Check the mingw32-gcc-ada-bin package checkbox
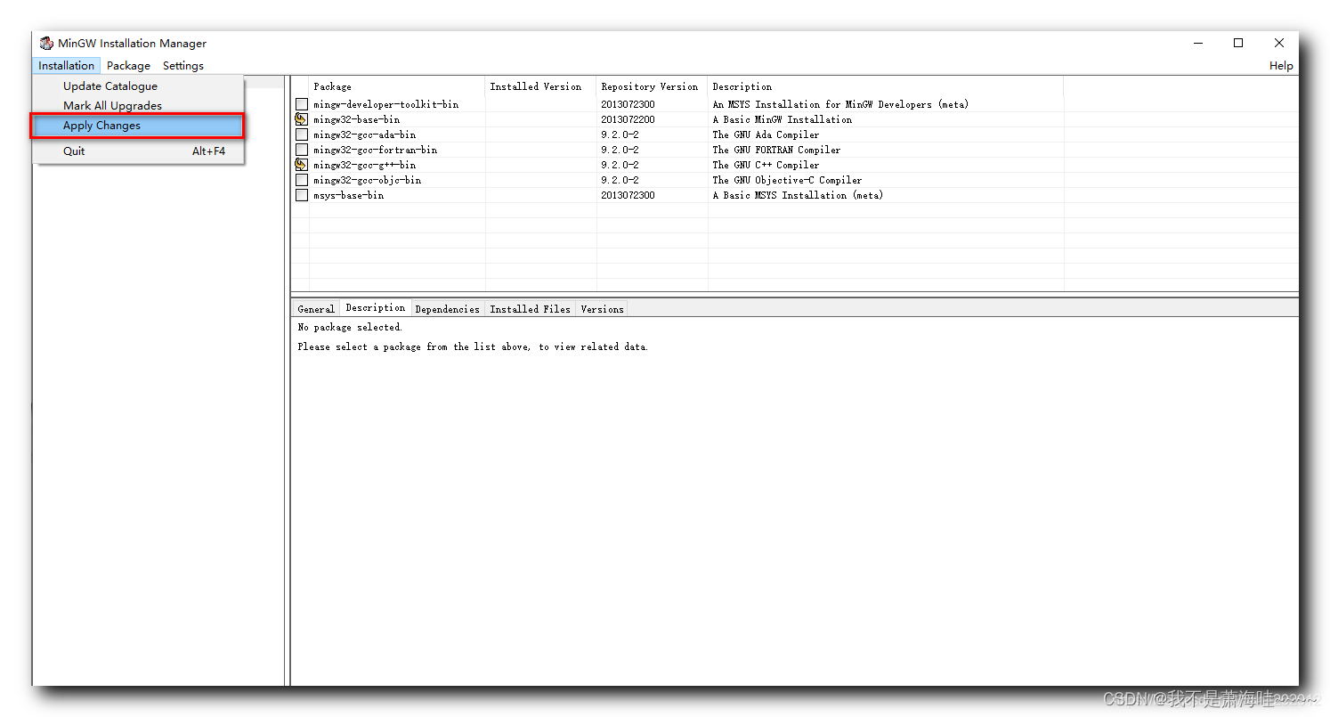This screenshot has width=1330, height=717. pos(302,134)
